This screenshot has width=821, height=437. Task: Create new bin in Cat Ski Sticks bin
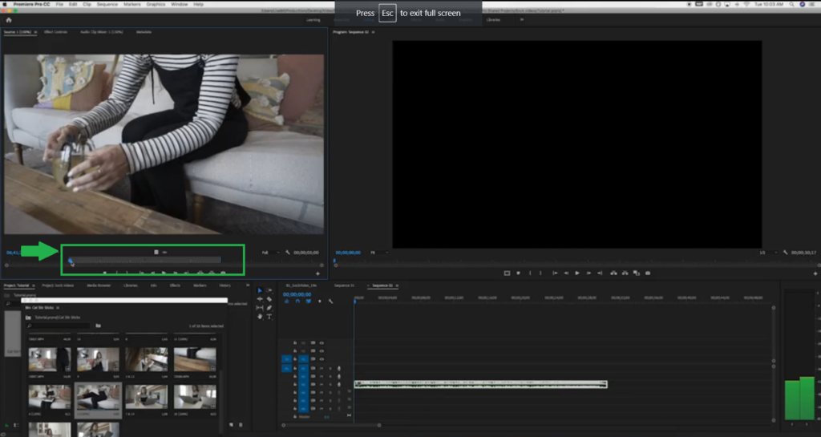98,326
